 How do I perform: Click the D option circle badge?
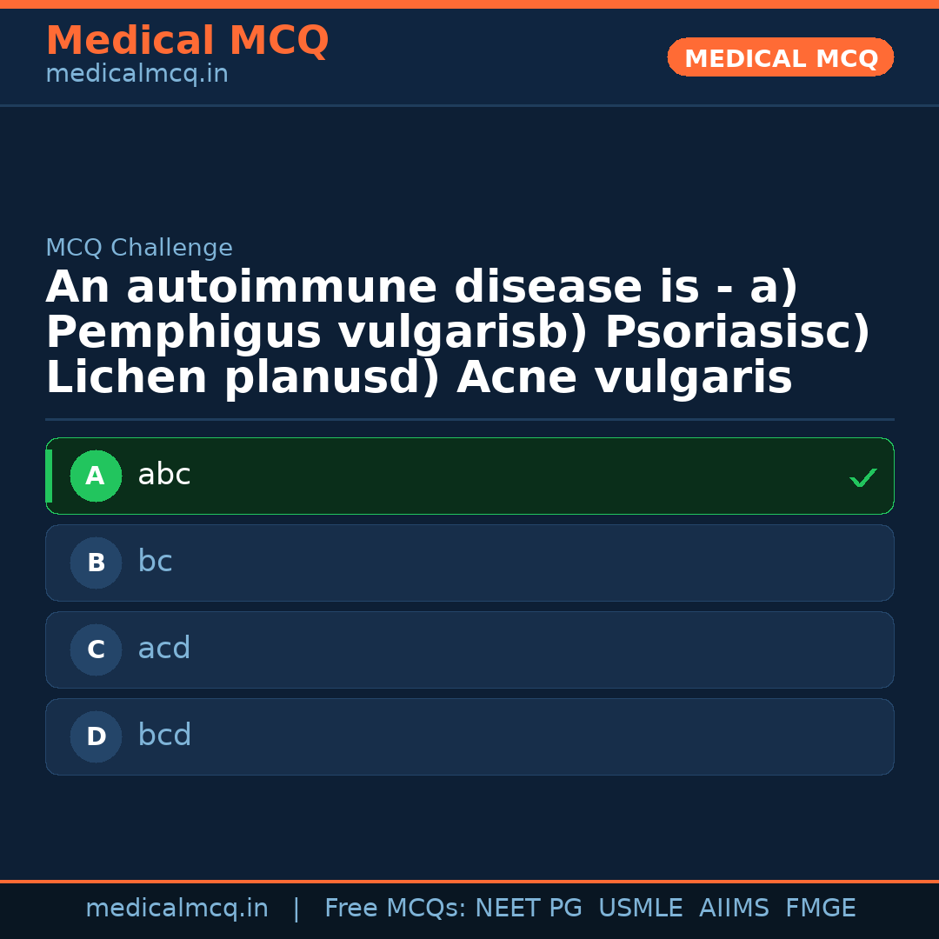(96, 736)
